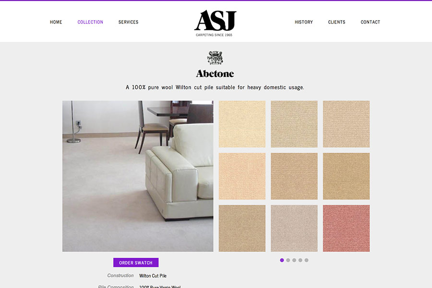Go to the first carousel page dot
This screenshot has height=288, width=432.
coord(282,260)
